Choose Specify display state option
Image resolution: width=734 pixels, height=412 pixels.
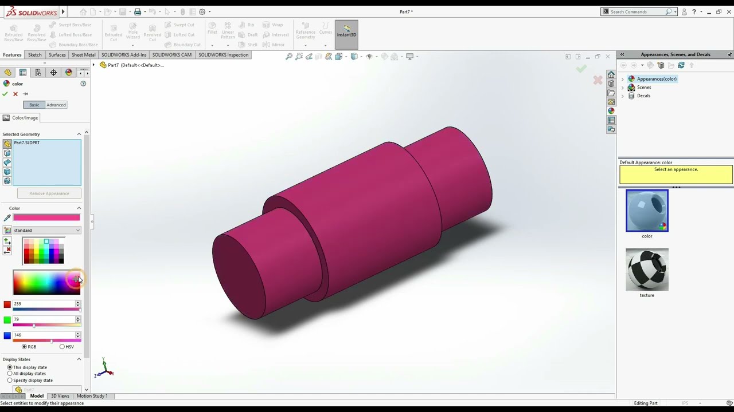click(x=10, y=380)
